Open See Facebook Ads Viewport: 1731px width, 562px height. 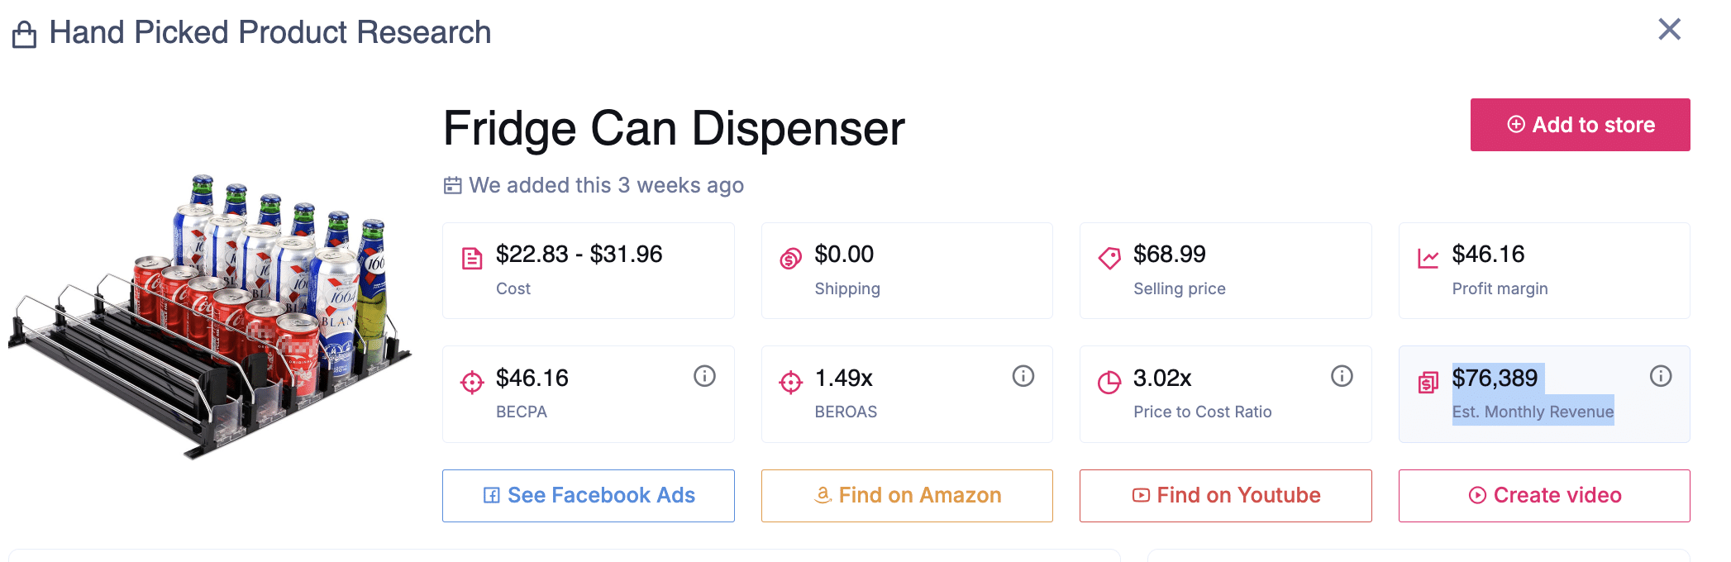coord(589,496)
